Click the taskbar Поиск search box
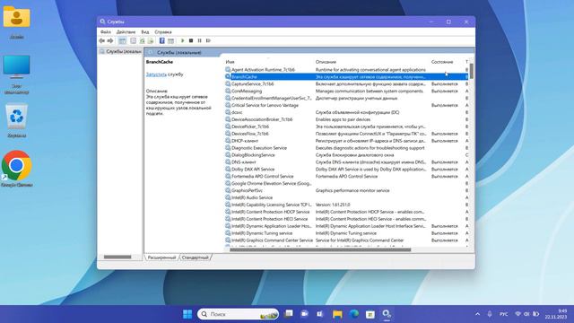Image resolution: width=574 pixels, height=323 pixels. (x=238, y=314)
